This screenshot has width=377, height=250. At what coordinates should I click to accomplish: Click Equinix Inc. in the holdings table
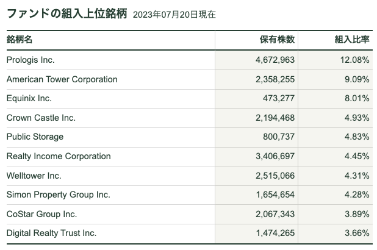click(x=29, y=98)
